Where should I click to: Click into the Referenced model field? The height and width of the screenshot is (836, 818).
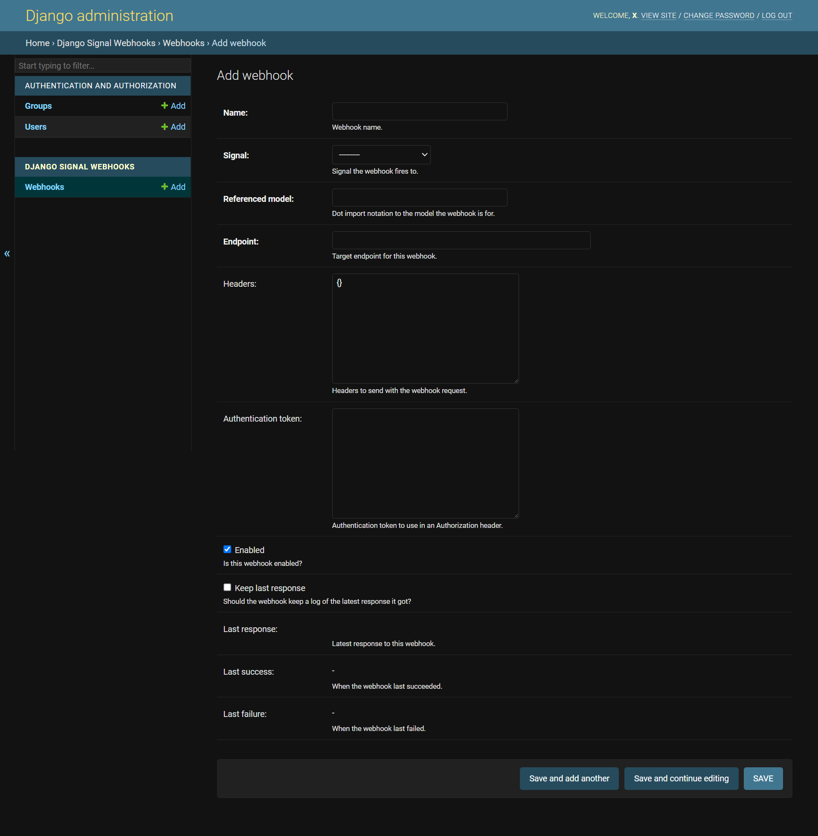click(419, 198)
